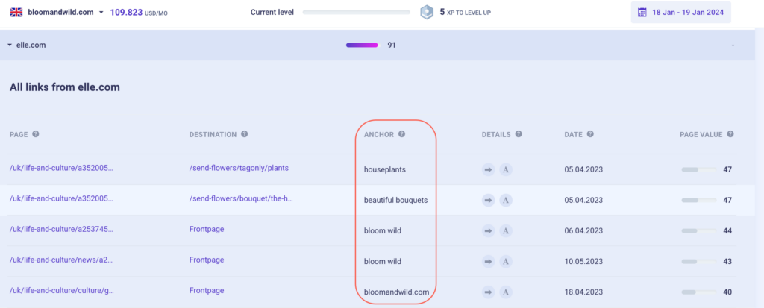Collapse the elle.com row
The height and width of the screenshot is (308, 764).
coord(10,45)
